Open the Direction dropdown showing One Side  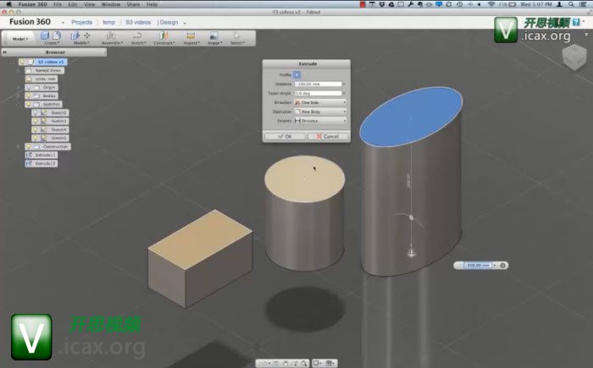(x=319, y=102)
